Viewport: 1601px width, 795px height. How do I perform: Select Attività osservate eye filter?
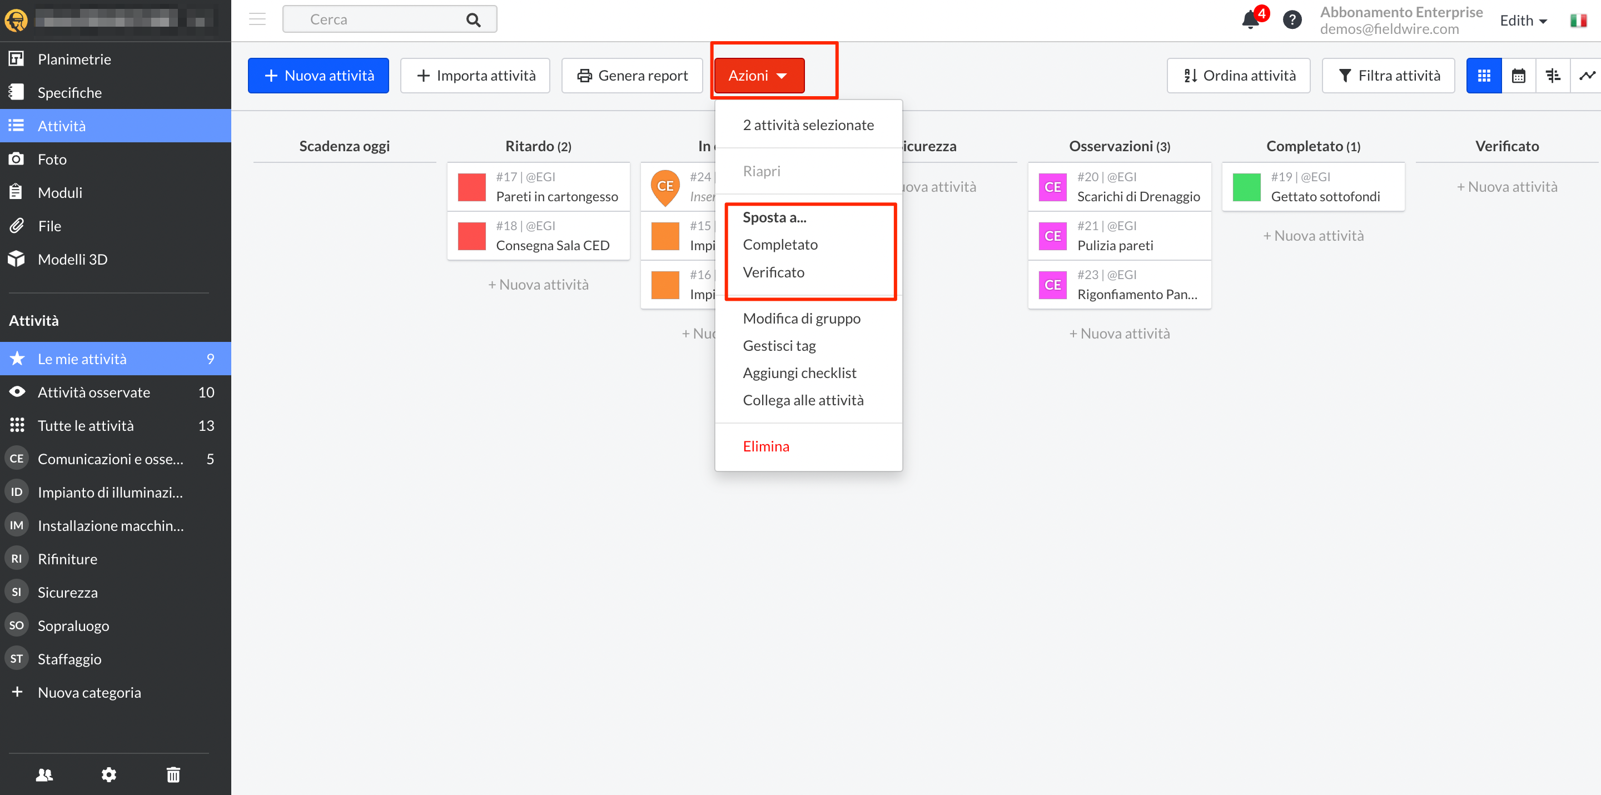pyautogui.click(x=116, y=392)
